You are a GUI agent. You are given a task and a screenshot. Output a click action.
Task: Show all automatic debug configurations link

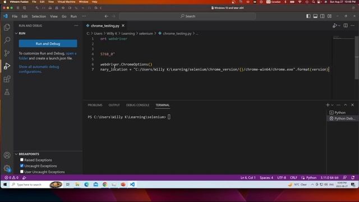(x=39, y=69)
